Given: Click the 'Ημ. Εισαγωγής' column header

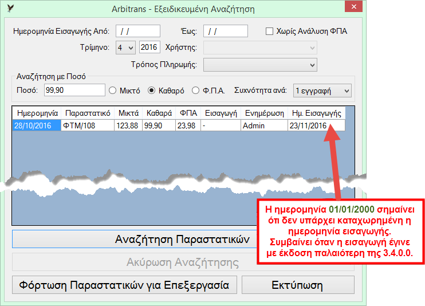Looking at the screenshot, I should point(317,113).
